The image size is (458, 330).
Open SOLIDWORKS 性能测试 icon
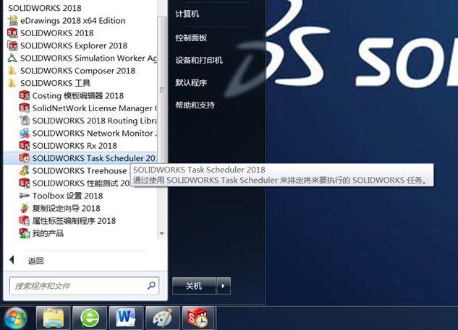(25, 183)
